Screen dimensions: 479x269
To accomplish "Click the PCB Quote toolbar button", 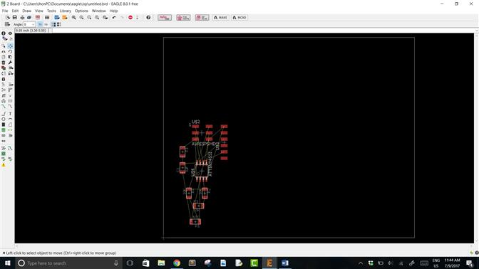I will (x=183, y=17).
